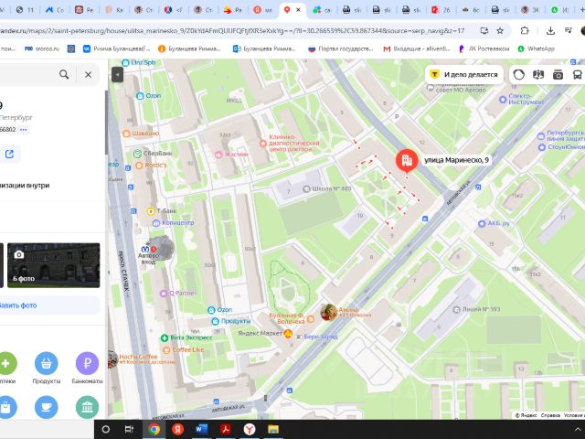585x439 pixels.
Task: Open the photo layer camera icon
Action: (x=558, y=75)
